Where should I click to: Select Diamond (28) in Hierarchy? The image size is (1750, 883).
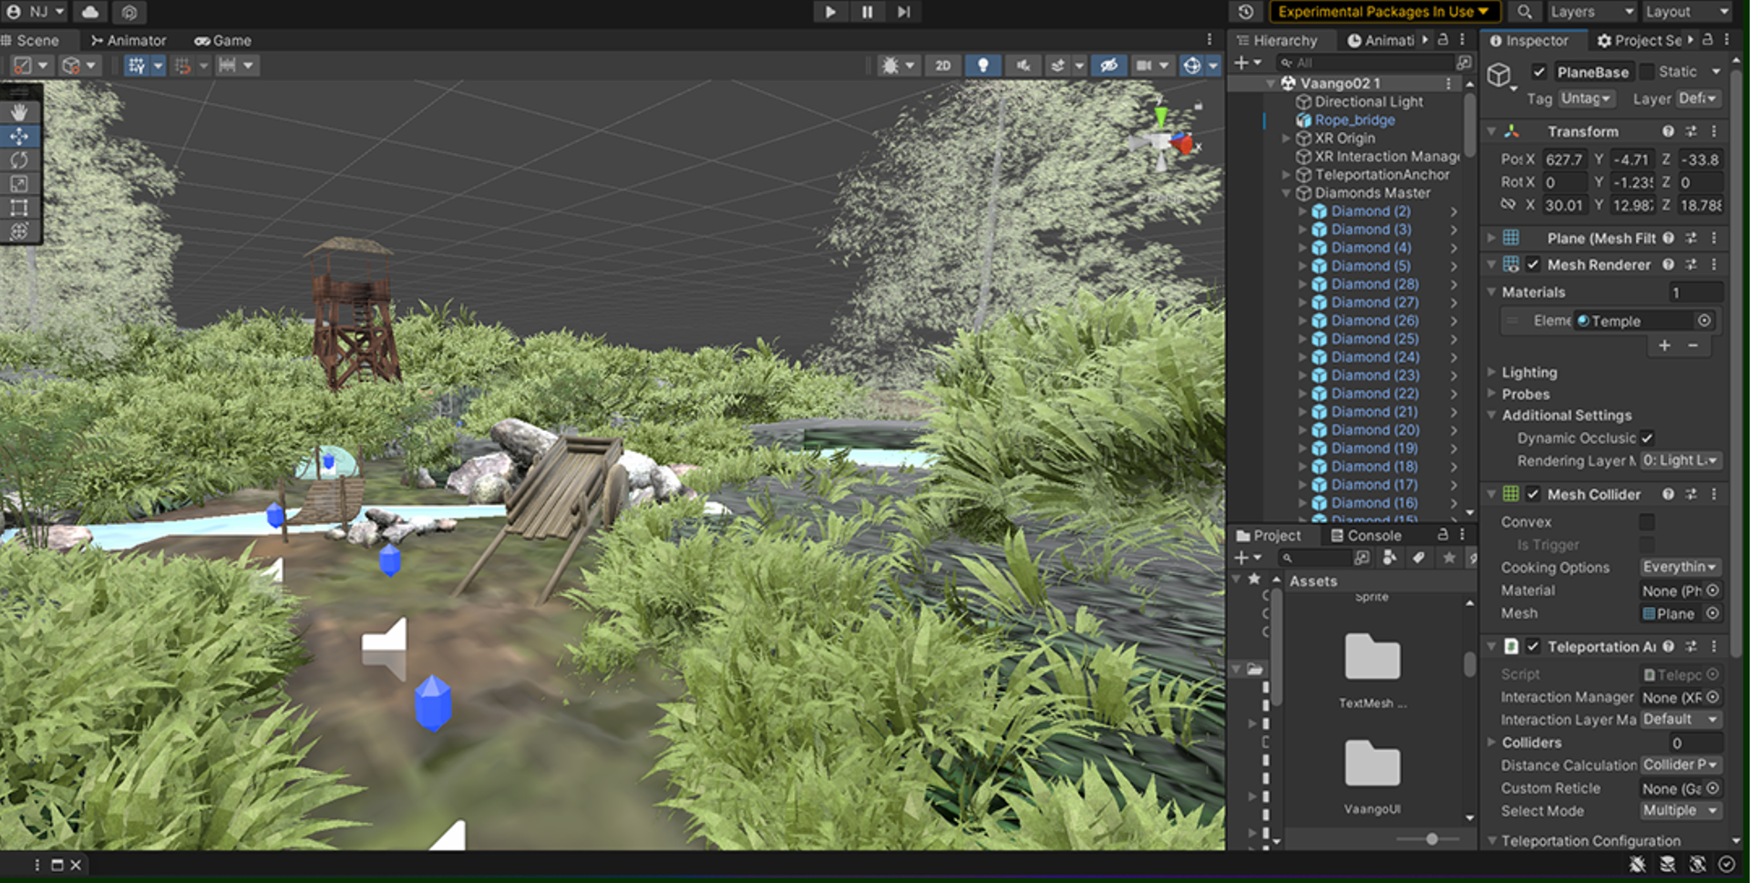1374,284
